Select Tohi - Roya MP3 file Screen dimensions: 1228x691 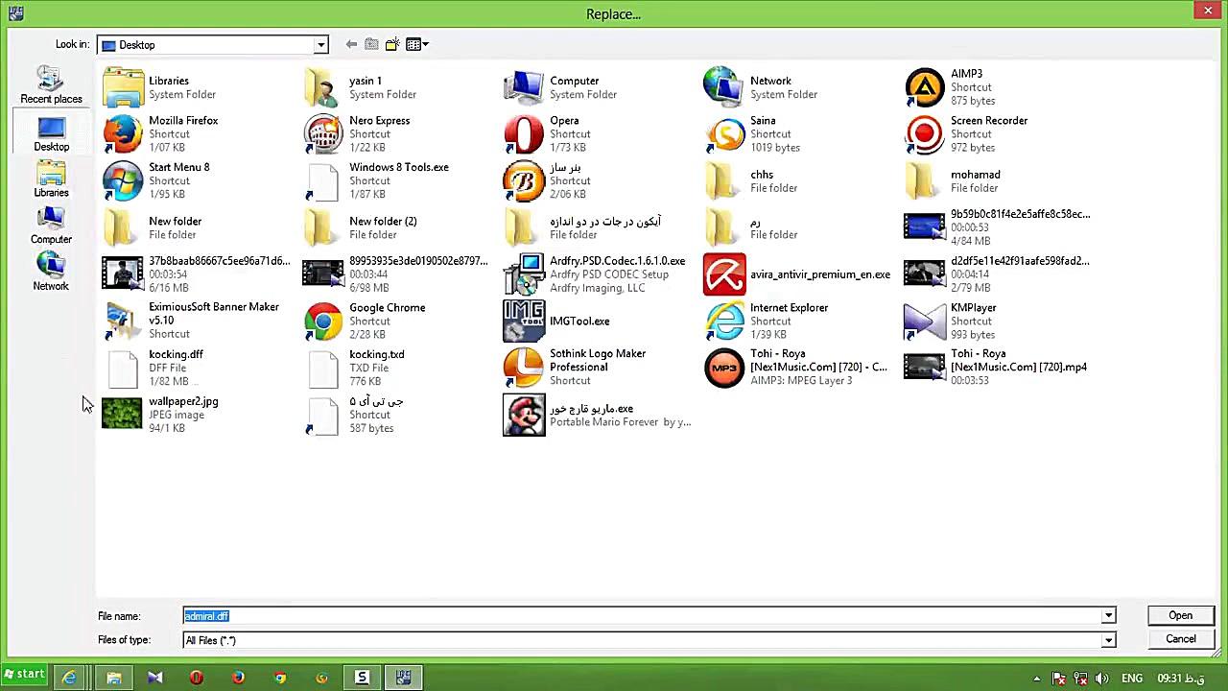point(796,368)
